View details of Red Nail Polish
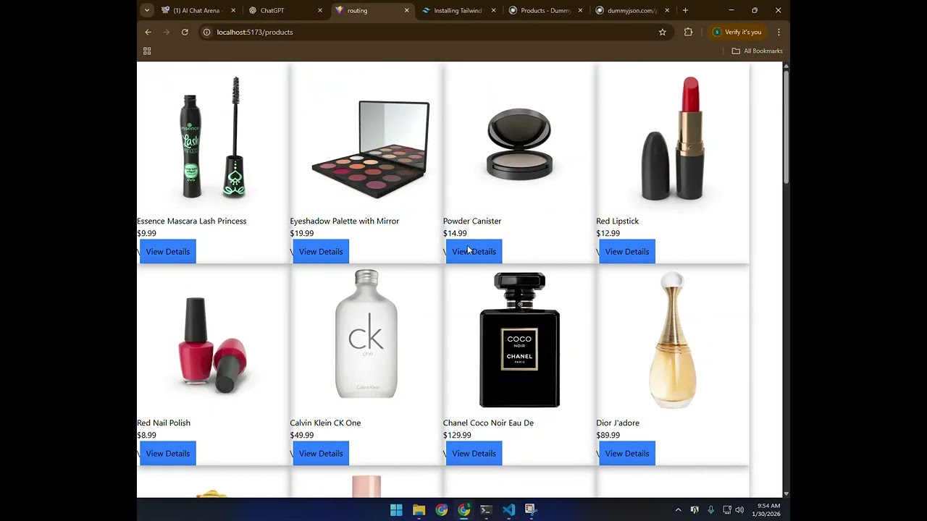Viewport: 927px width, 521px height. (167, 454)
